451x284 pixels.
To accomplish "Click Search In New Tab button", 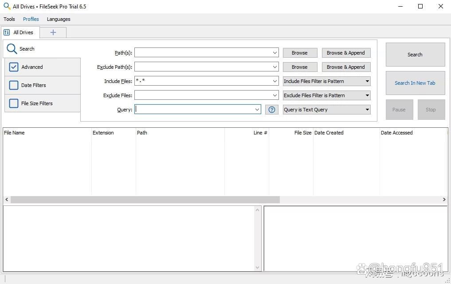I will (x=415, y=83).
